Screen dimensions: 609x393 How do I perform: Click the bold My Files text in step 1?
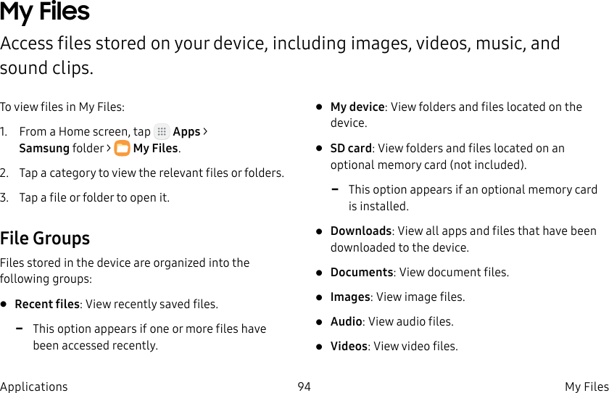(x=155, y=149)
